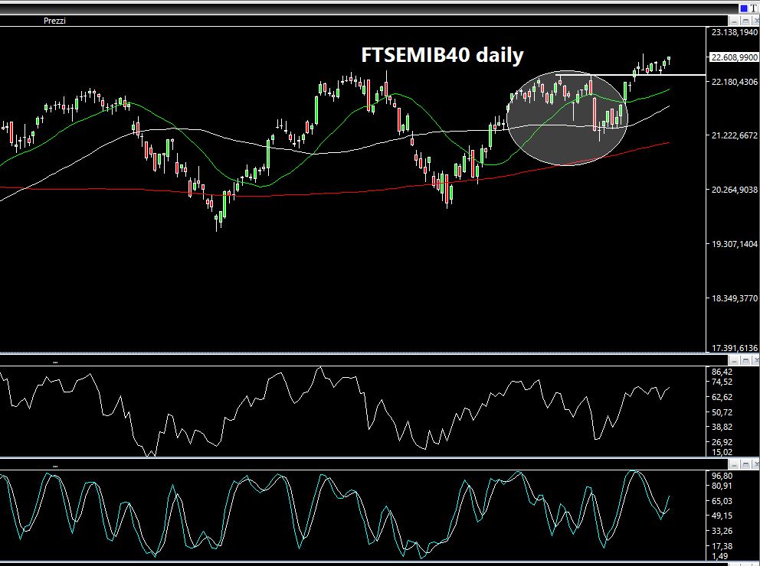
Task: Close the middle indicator panel with 86,42 scale
Action: tap(755, 360)
